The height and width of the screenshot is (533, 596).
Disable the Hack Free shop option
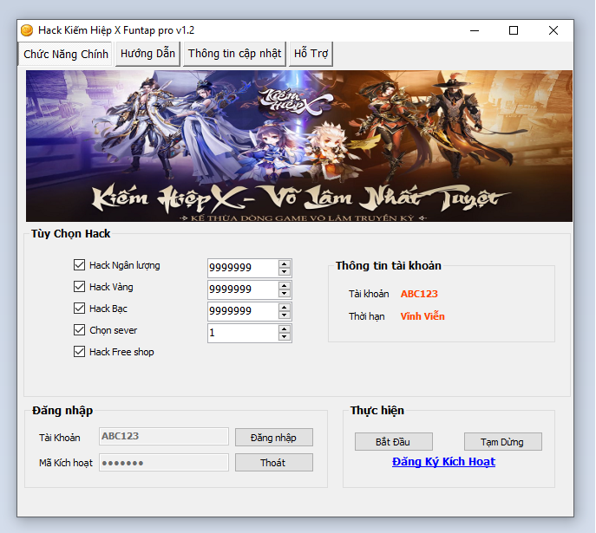(80, 352)
